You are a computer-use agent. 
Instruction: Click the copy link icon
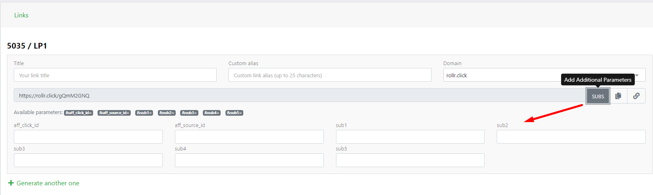tap(618, 96)
